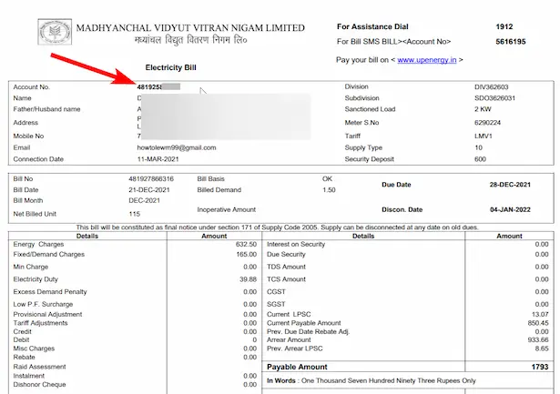Select the partially hidden account number 4819258
560x394 pixels.
click(x=150, y=86)
